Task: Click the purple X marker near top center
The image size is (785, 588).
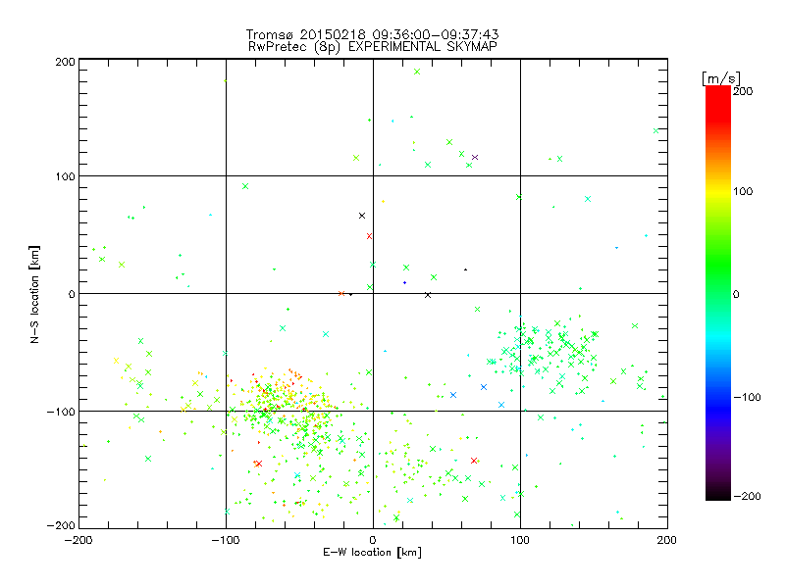Action: click(x=475, y=158)
